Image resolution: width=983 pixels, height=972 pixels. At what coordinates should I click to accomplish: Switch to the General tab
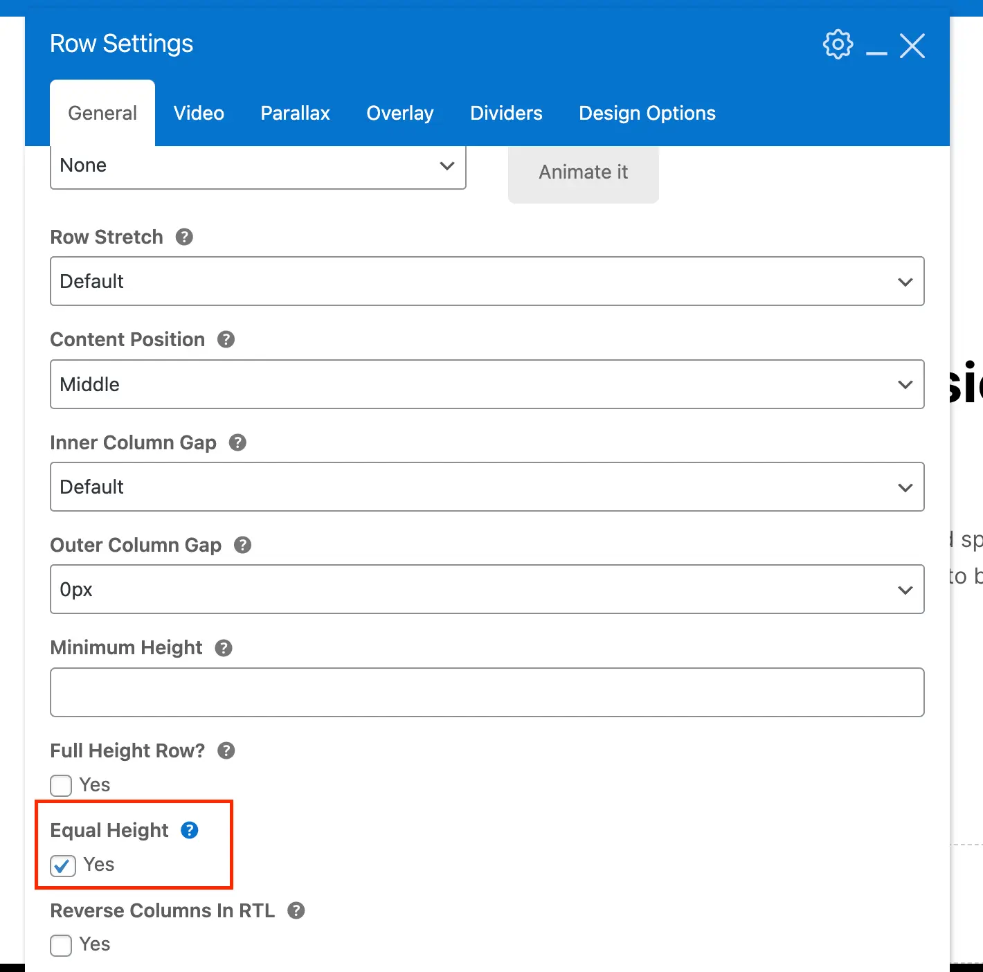click(x=102, y=113)
